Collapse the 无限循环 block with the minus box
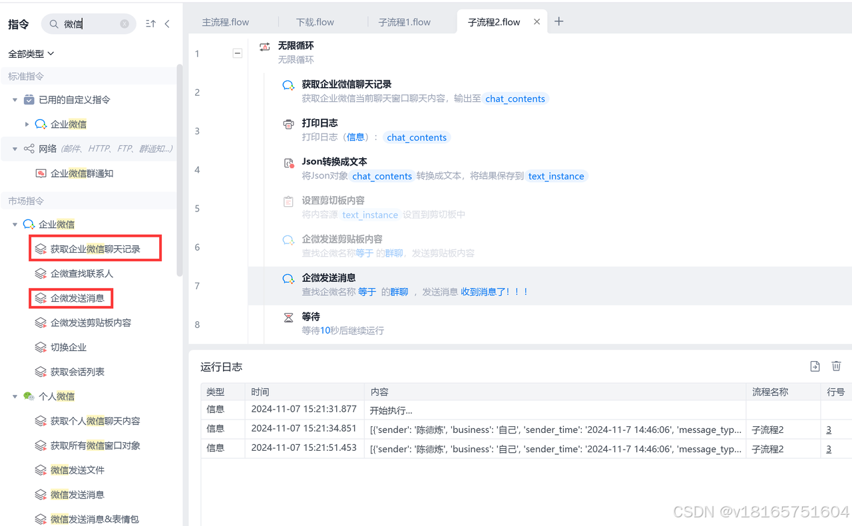The width and height of the screenshot is (852, 526). [238, 53]
